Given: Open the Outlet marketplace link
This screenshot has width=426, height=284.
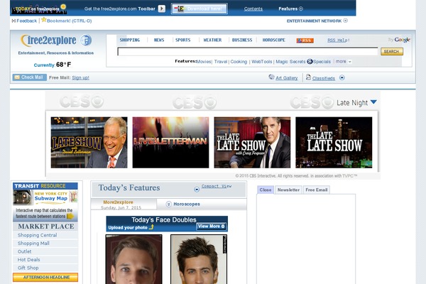Looking at the screenshot, I should [x=24, y=251].
